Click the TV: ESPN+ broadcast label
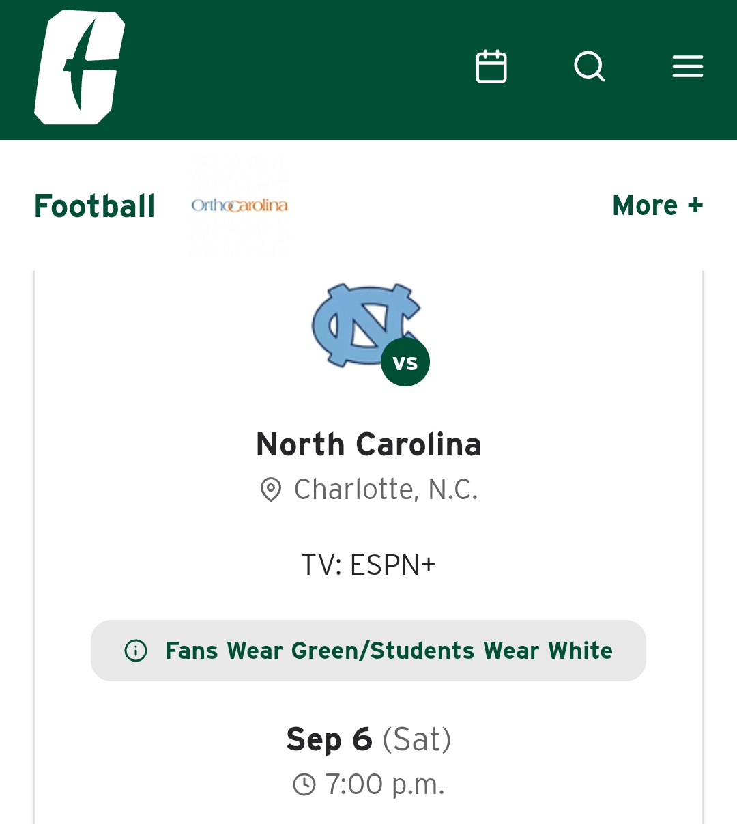This screenshot has width=737, height=824. [x=369, y=565]
